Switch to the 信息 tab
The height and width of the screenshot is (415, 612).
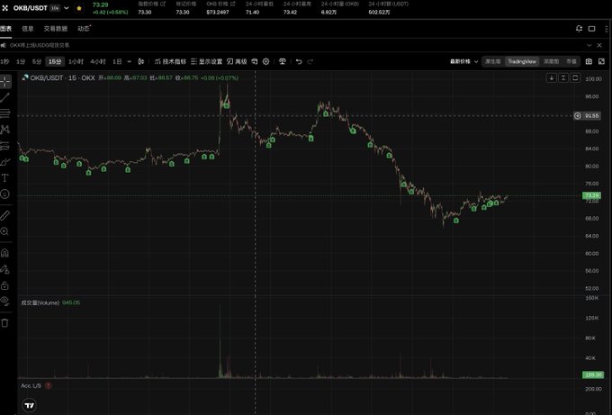click(27, 29)
